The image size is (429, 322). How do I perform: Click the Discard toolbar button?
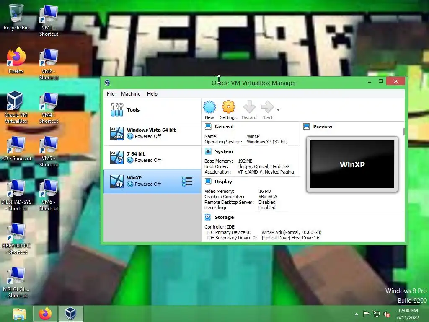[x=249, y=110]
